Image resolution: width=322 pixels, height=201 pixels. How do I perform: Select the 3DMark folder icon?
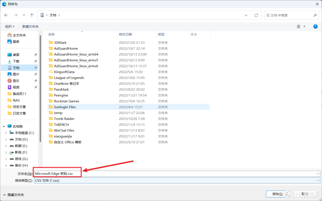51,43
